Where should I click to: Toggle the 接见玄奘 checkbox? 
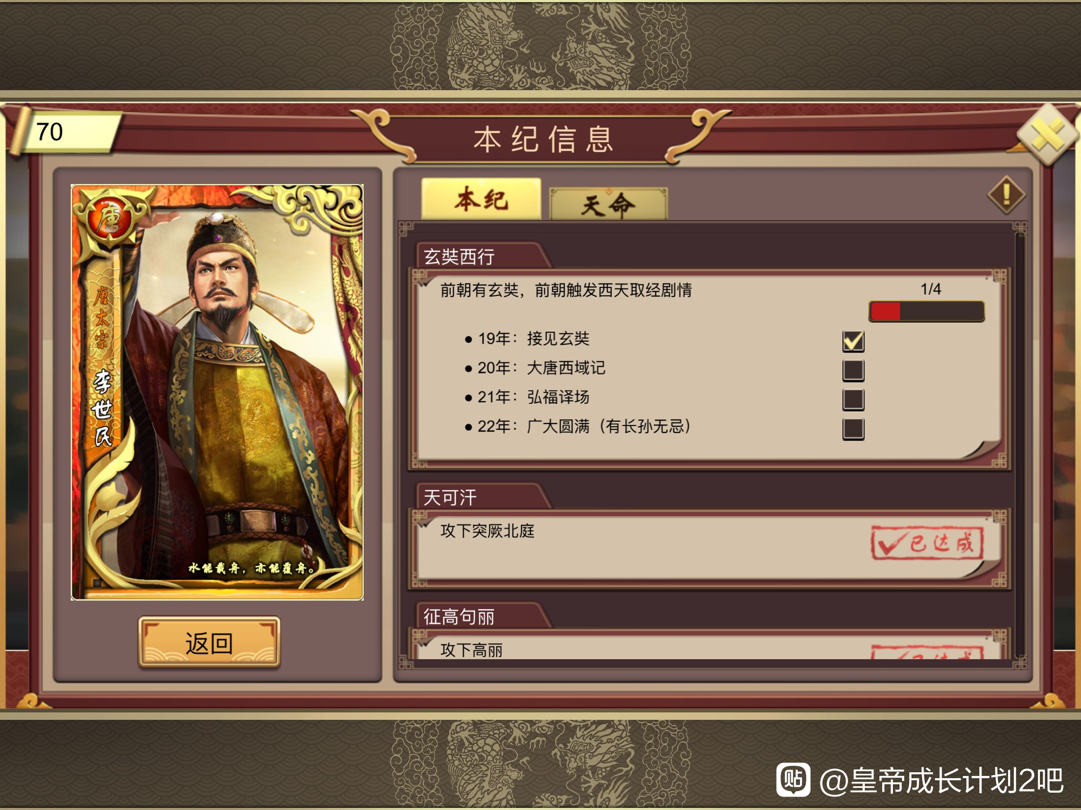853,341
